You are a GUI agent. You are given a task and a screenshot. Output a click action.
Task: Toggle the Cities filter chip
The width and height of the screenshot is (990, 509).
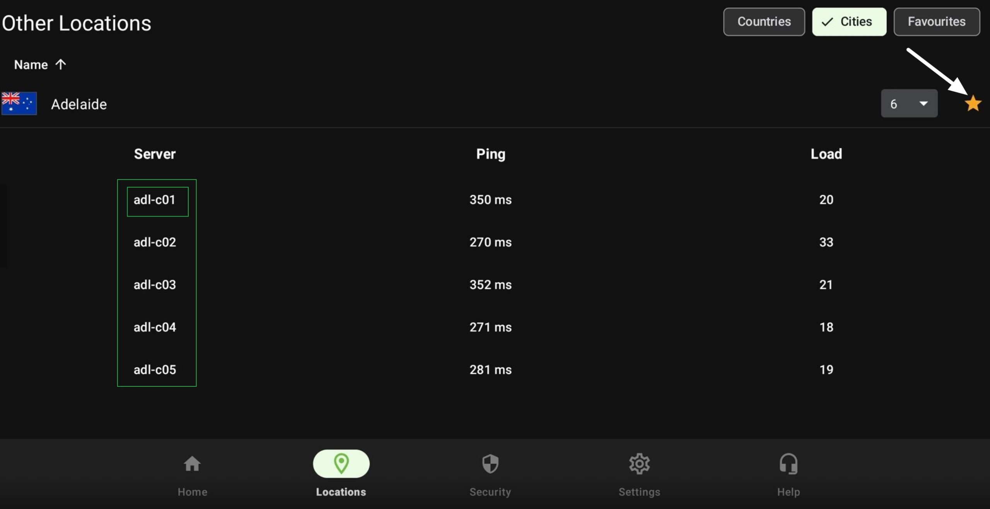click(849, 22)
